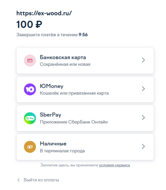Expand the Наличные row chevron
This screenshot has height=190, width=166.
point(143,147)
